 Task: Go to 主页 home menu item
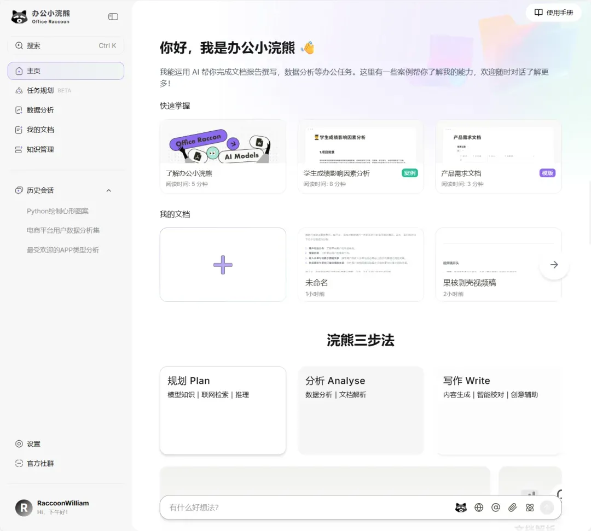[x=66, y=71]
